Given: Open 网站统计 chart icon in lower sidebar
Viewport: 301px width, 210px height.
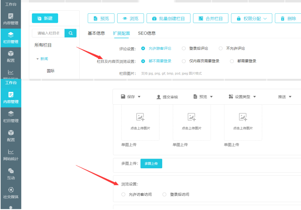Looking at the screenshot, I should point(11,152).
